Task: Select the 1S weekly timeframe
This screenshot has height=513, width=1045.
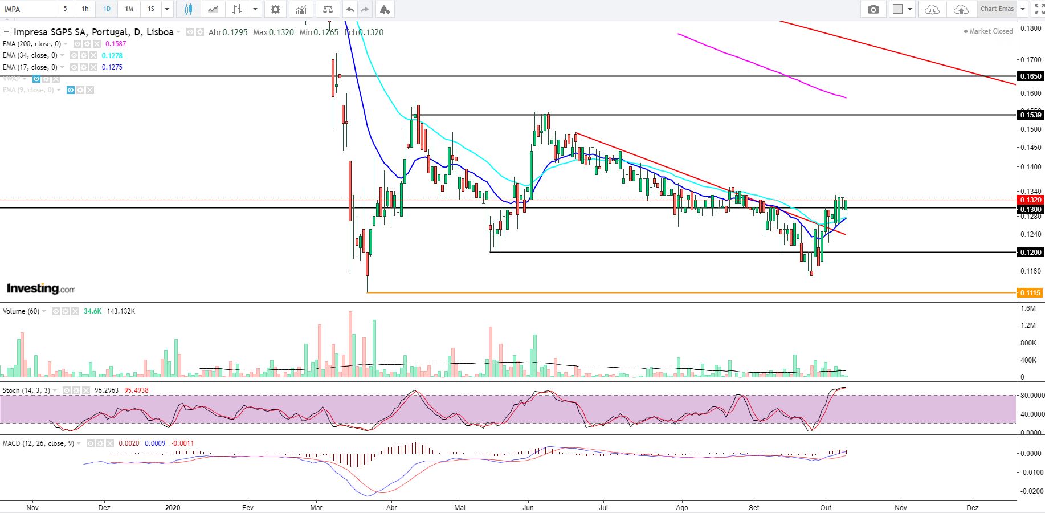Action: tap(151, 9)
